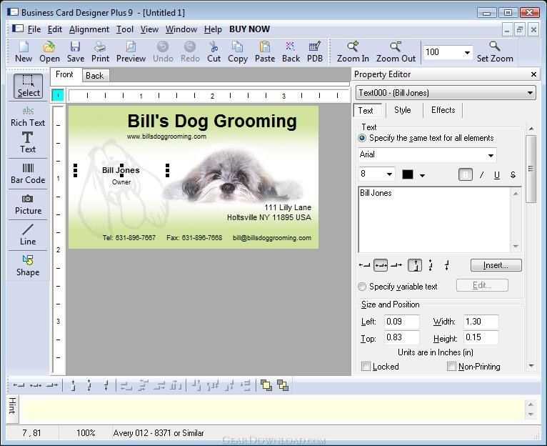Click the Paste toolbar icon
The image size is (547, 446).
tap(265, 51)
